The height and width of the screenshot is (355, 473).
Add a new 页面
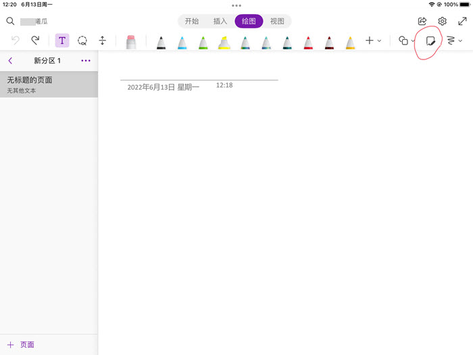coord(20,345)
